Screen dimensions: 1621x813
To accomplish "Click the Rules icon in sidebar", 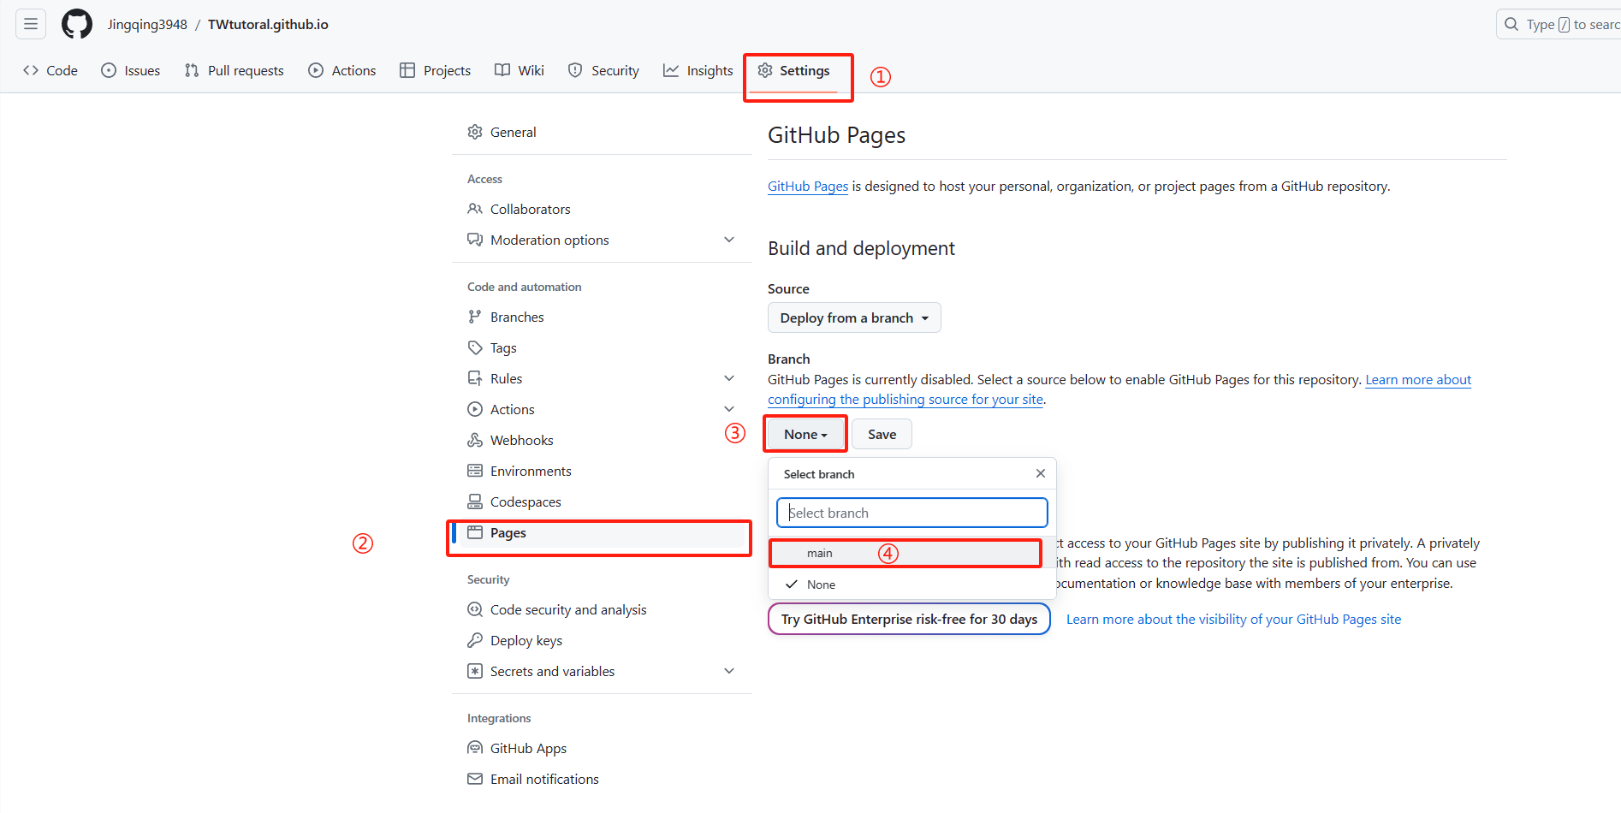I will pyautogui.click(x=475, y=378).
